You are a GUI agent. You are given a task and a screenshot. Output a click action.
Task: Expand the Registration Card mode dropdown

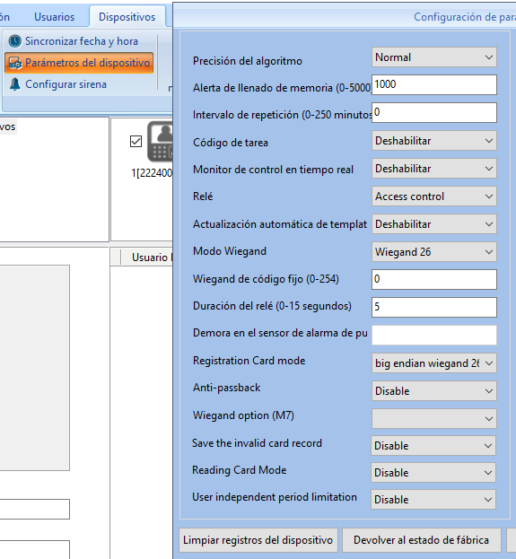[434, 363]
